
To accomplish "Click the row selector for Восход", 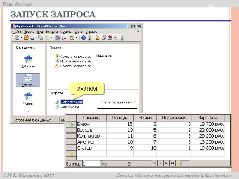I will click(71, 130).
